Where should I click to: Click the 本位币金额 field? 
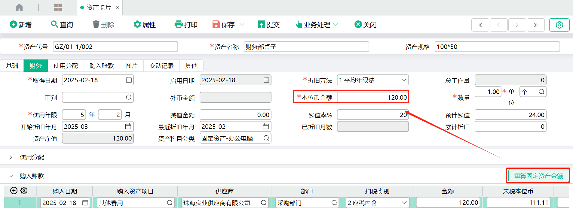click(373, 97)
